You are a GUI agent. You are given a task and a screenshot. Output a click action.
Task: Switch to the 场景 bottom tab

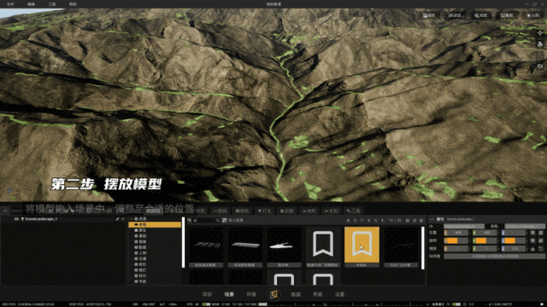click(229, 294)
